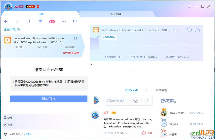Click the red yearly member badge

click(x=38, y=6)
